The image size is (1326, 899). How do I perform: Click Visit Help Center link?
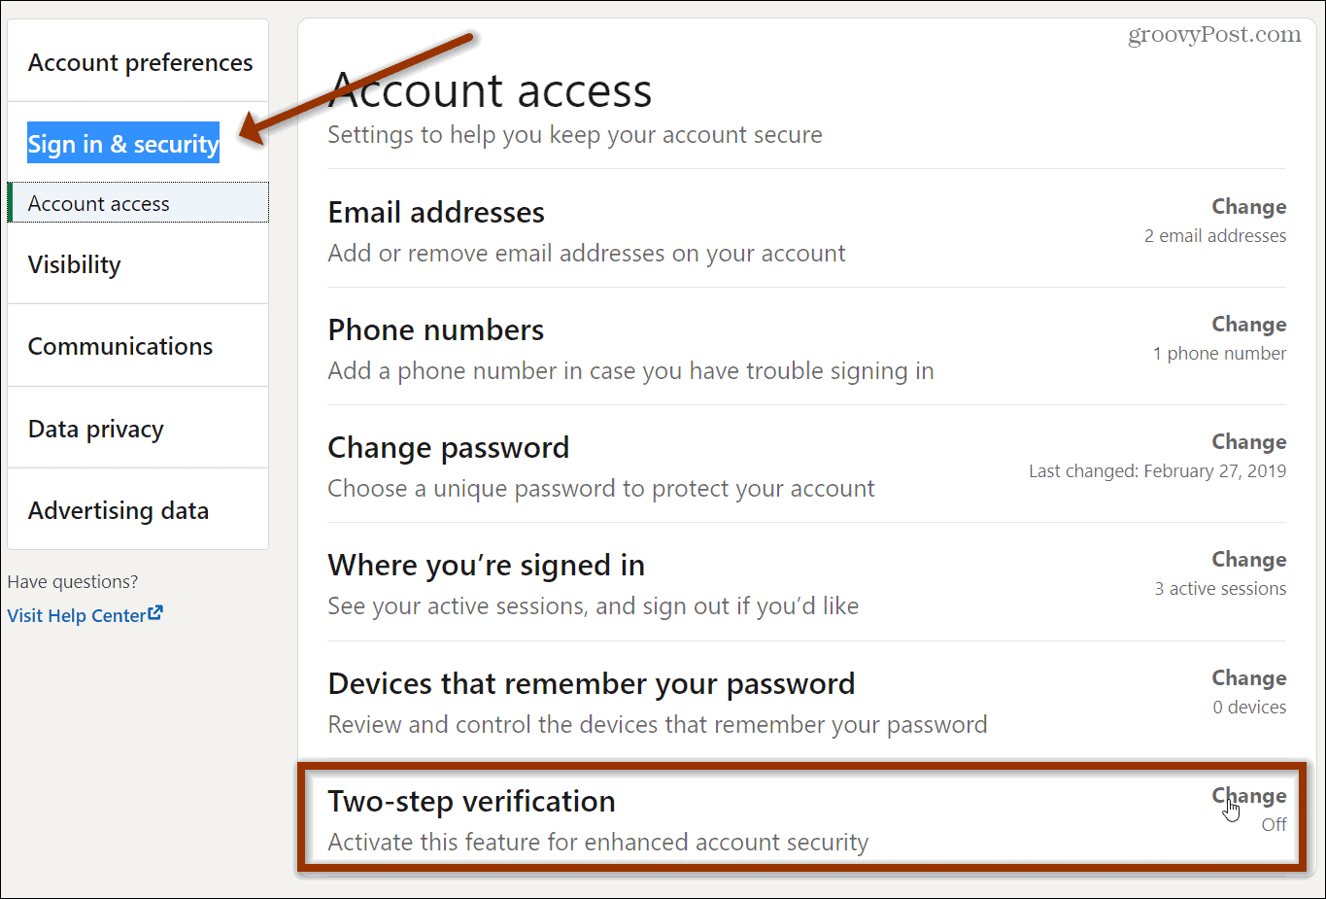click(x=77, y=615)
